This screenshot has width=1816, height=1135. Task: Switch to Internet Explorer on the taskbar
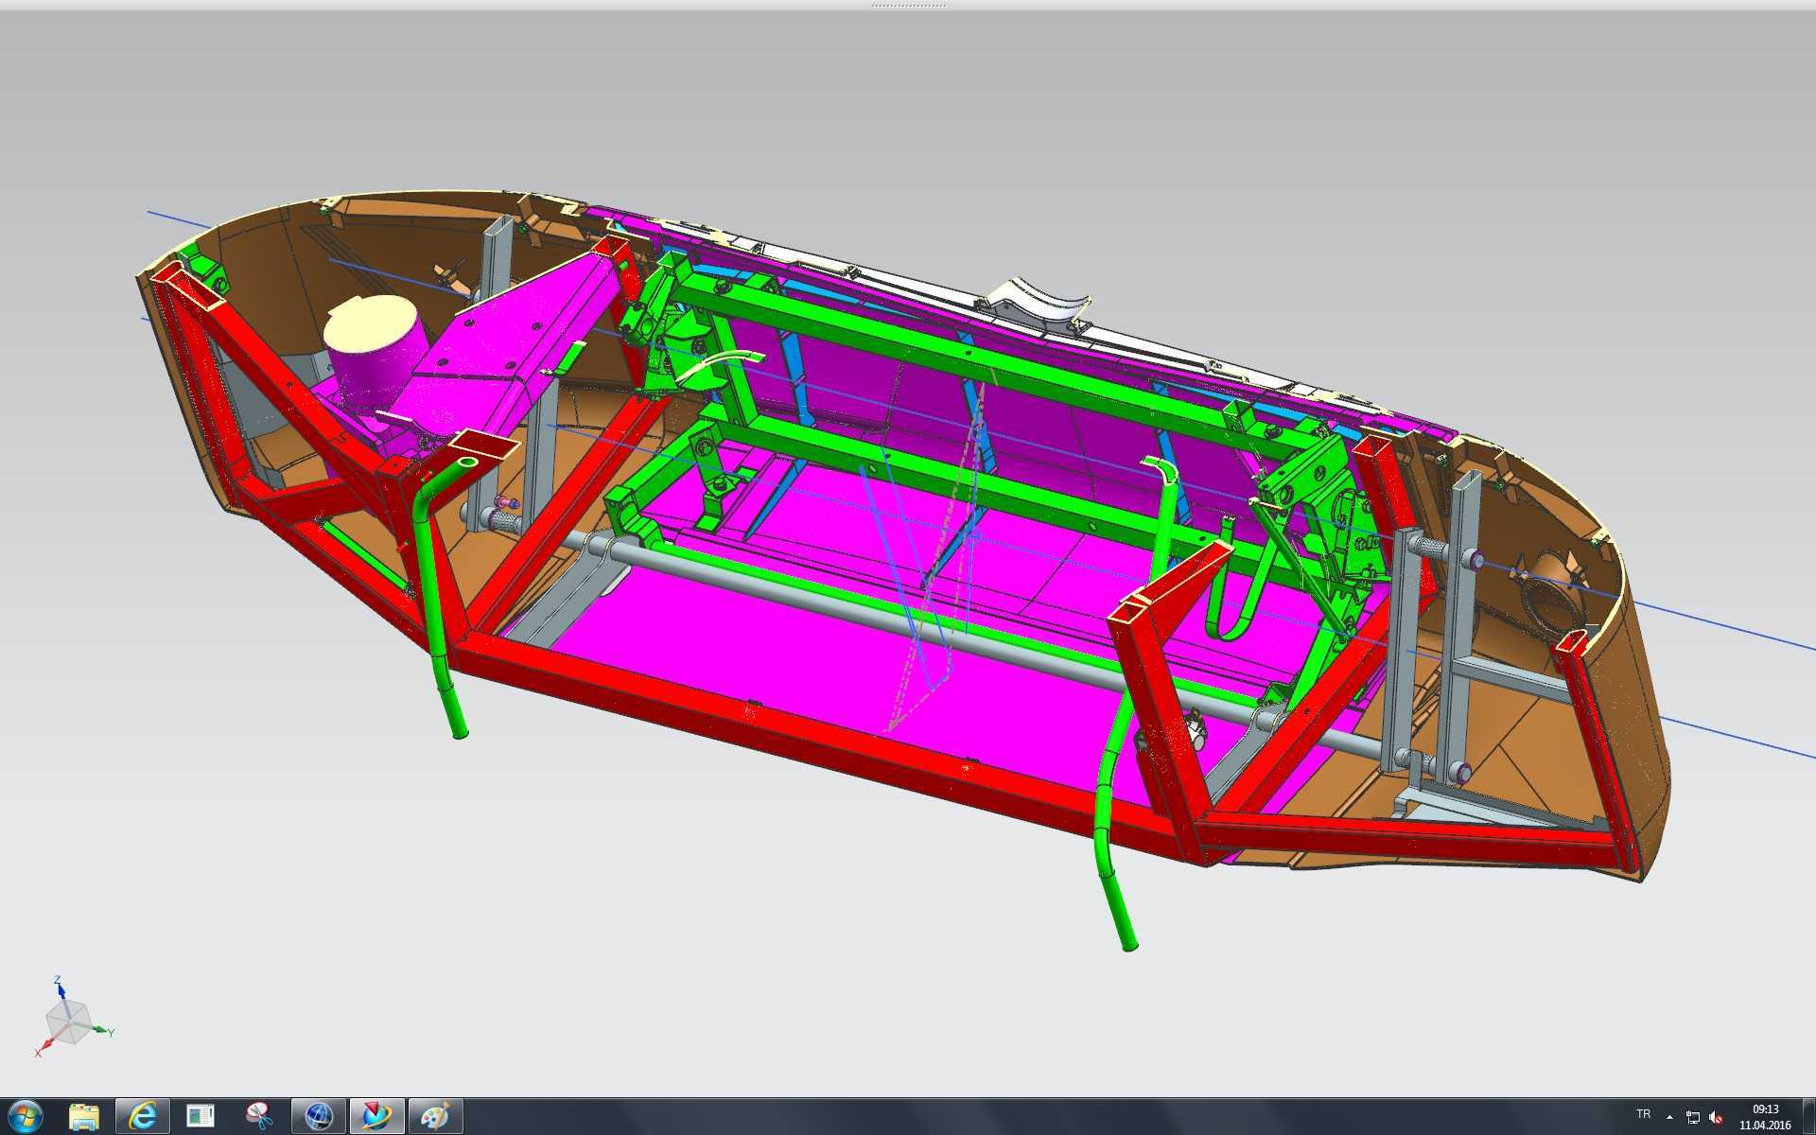click(143, 1117)
